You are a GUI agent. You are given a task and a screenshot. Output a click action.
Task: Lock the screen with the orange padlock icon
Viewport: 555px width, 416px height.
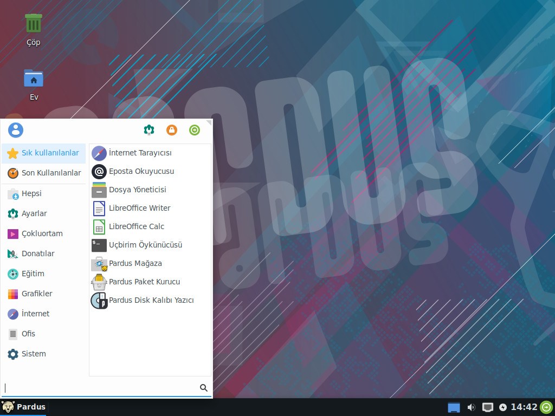[x=172, y=130]
